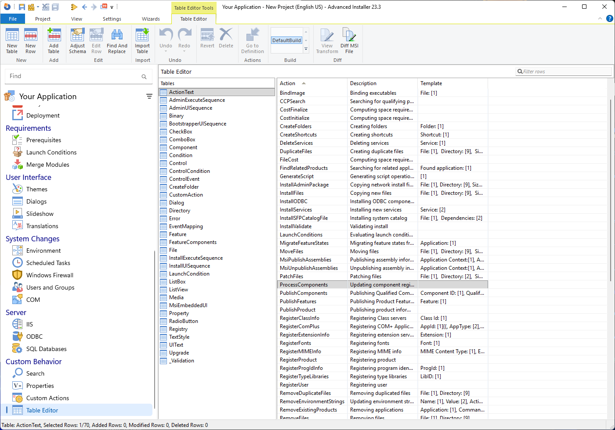Switch to the Project ribbon tab
Image resolution: width=615 pixels, height=430 pixels.
pos(43,19)
